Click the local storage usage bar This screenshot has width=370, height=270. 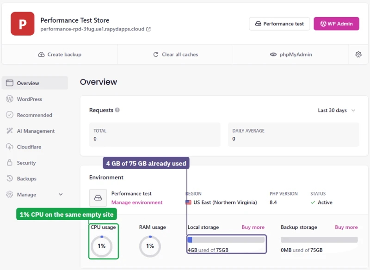[x=226, y=240]
